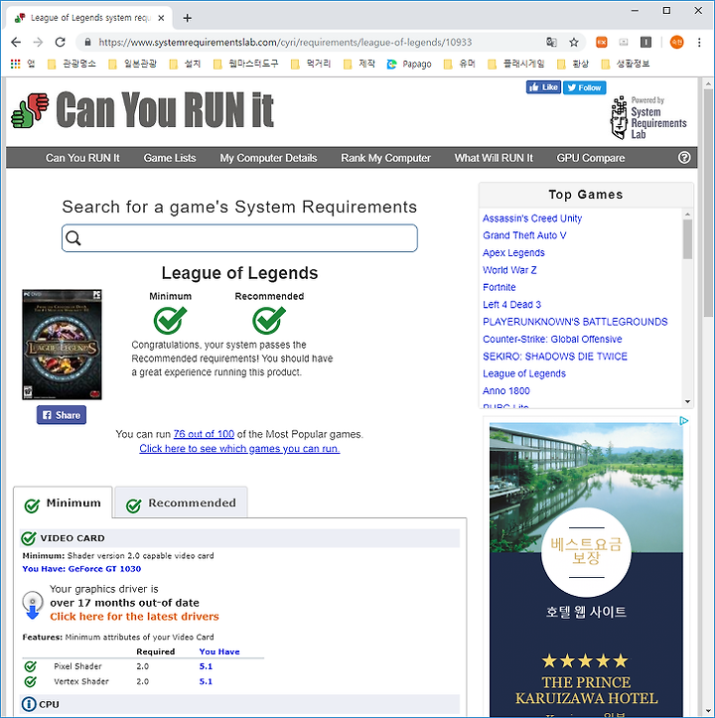Open Assassin's Creed Unity in Top Games
The image size is (715, 718).
pyautogui.click(x=532, y=218)
